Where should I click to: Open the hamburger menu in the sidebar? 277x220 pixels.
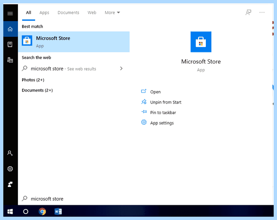click(10, 13)
